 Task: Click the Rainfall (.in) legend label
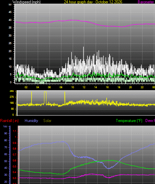point(9,121)
